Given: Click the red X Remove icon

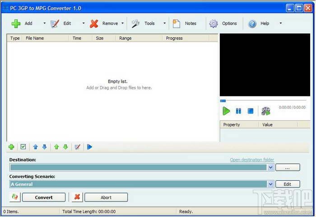Looking at the screenshot, I should point(94,24).
